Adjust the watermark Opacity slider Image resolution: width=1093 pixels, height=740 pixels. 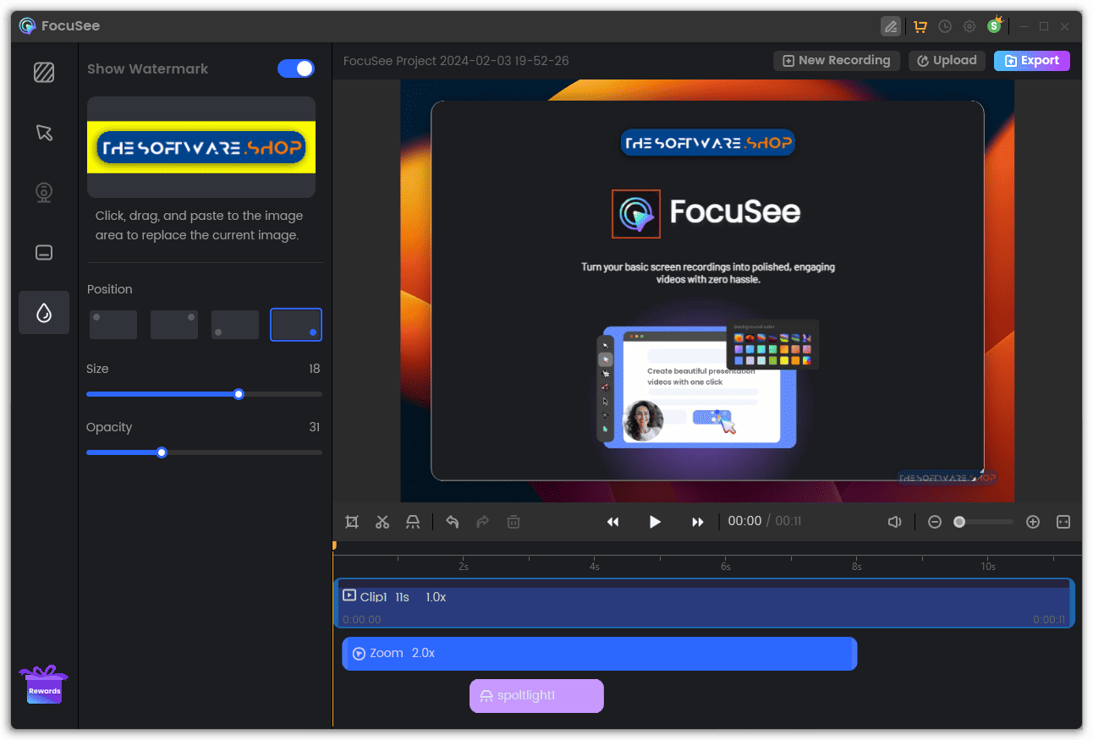(204, 452)
